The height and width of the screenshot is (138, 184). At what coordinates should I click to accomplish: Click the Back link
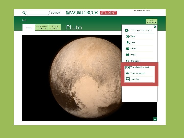(x=24, y=20)
